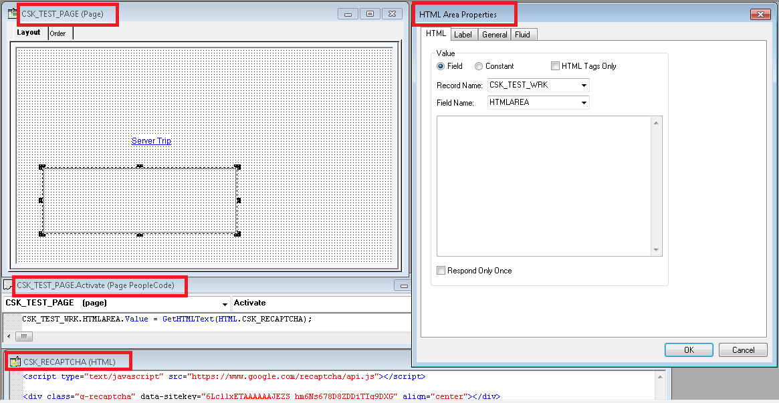Screen dimensions: 779x403
Task: Dismiss dialog with Cancel button
Action: point(744,350)
